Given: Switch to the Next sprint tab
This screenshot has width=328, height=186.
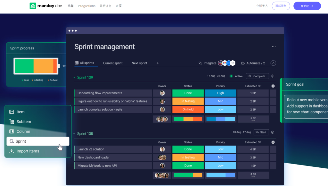Looking at the screenshot, I should (x=139, y=63).
